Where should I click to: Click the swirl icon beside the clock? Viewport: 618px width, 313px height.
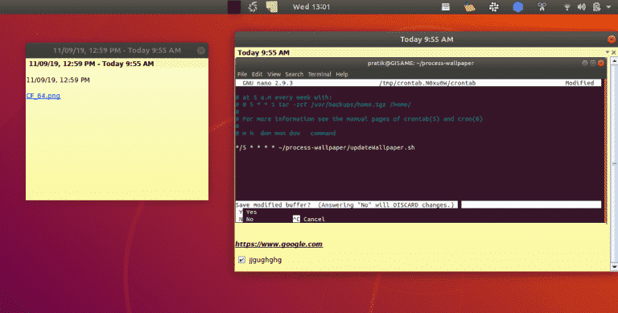coord(253,6)
